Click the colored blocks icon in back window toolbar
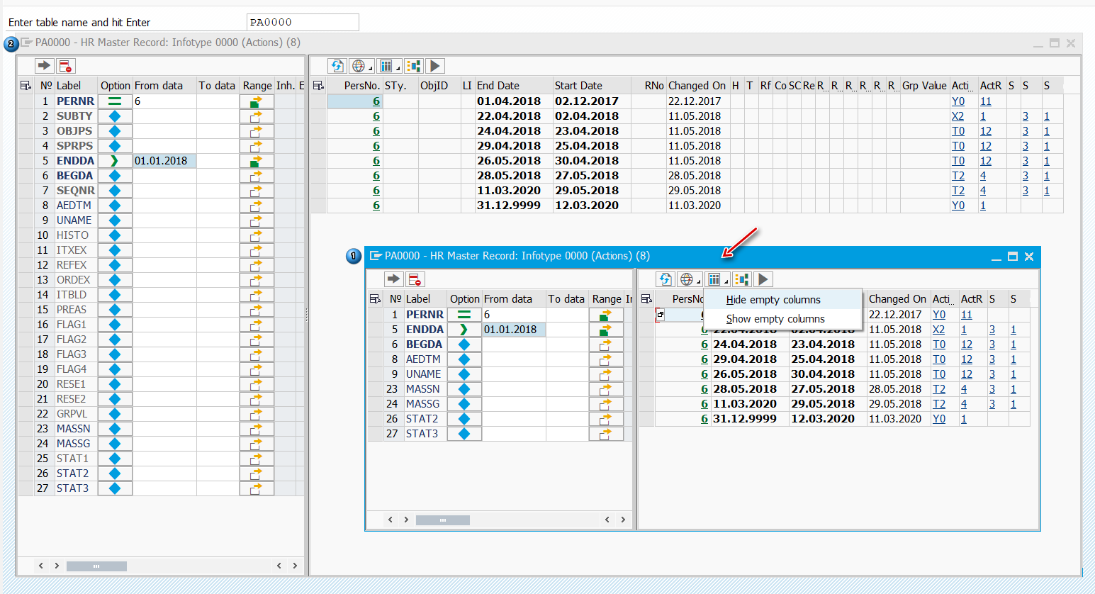This screenshot has width=1095, height=594. (413, 66)
